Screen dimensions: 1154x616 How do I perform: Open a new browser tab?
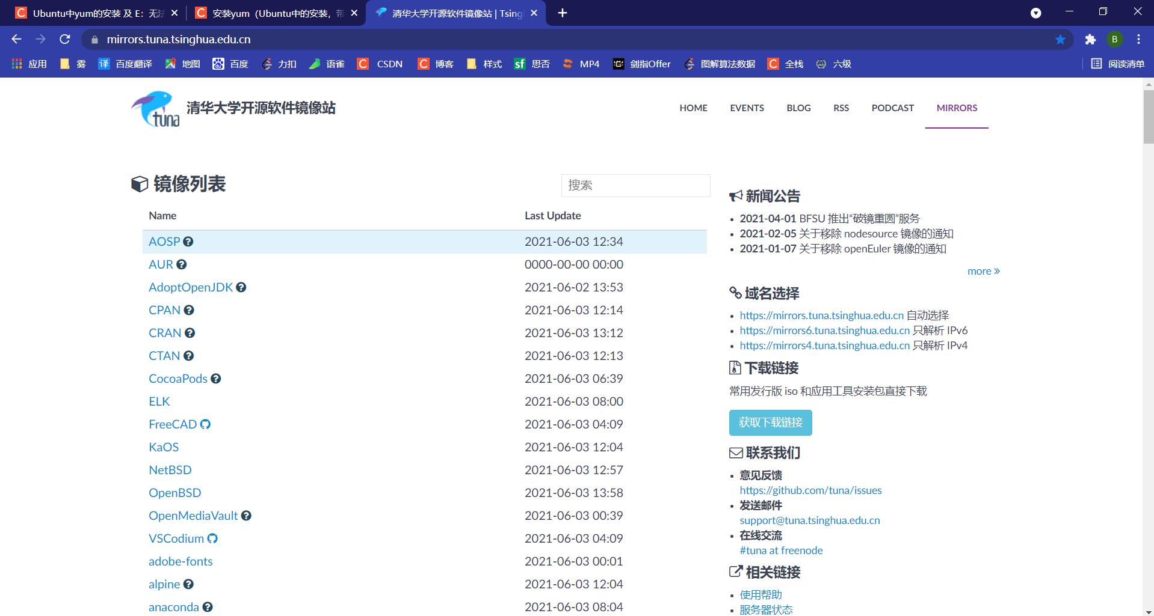[563, 13]
